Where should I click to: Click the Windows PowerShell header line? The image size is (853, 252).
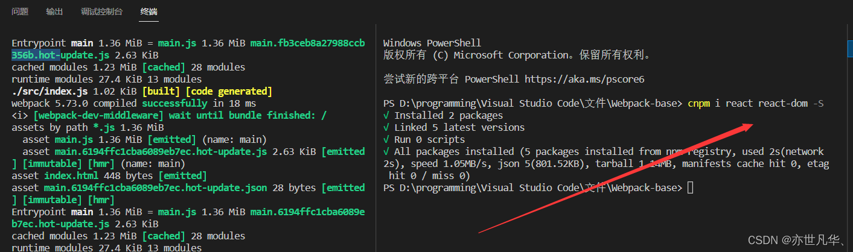point(432,43)
